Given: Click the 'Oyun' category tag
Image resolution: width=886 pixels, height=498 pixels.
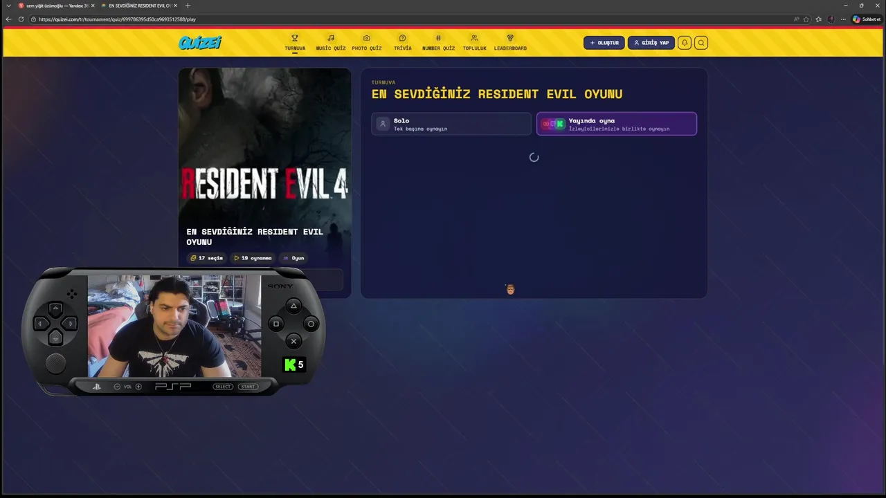Looking at the screenshot, I should coord(294,258).
